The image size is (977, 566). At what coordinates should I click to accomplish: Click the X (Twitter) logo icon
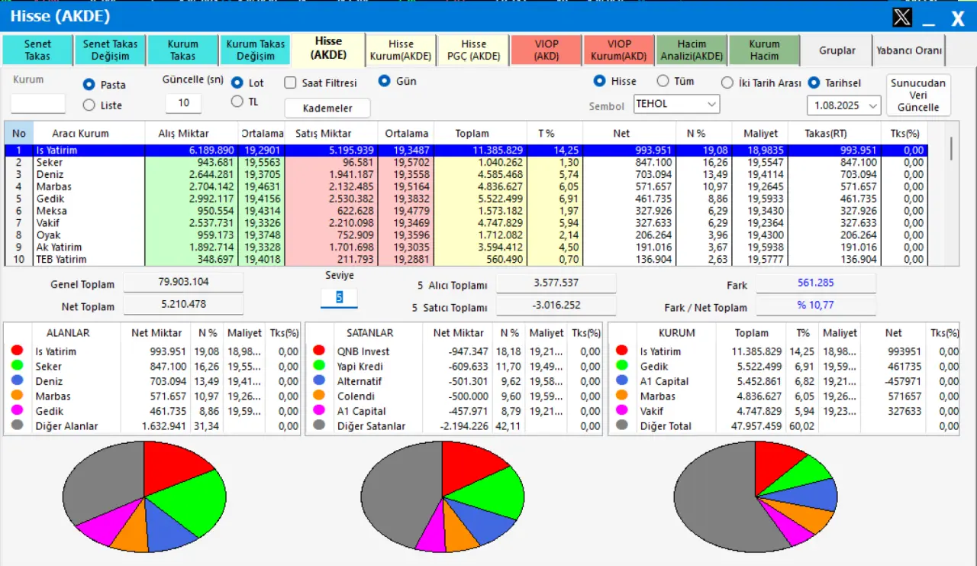click(901, 17)
